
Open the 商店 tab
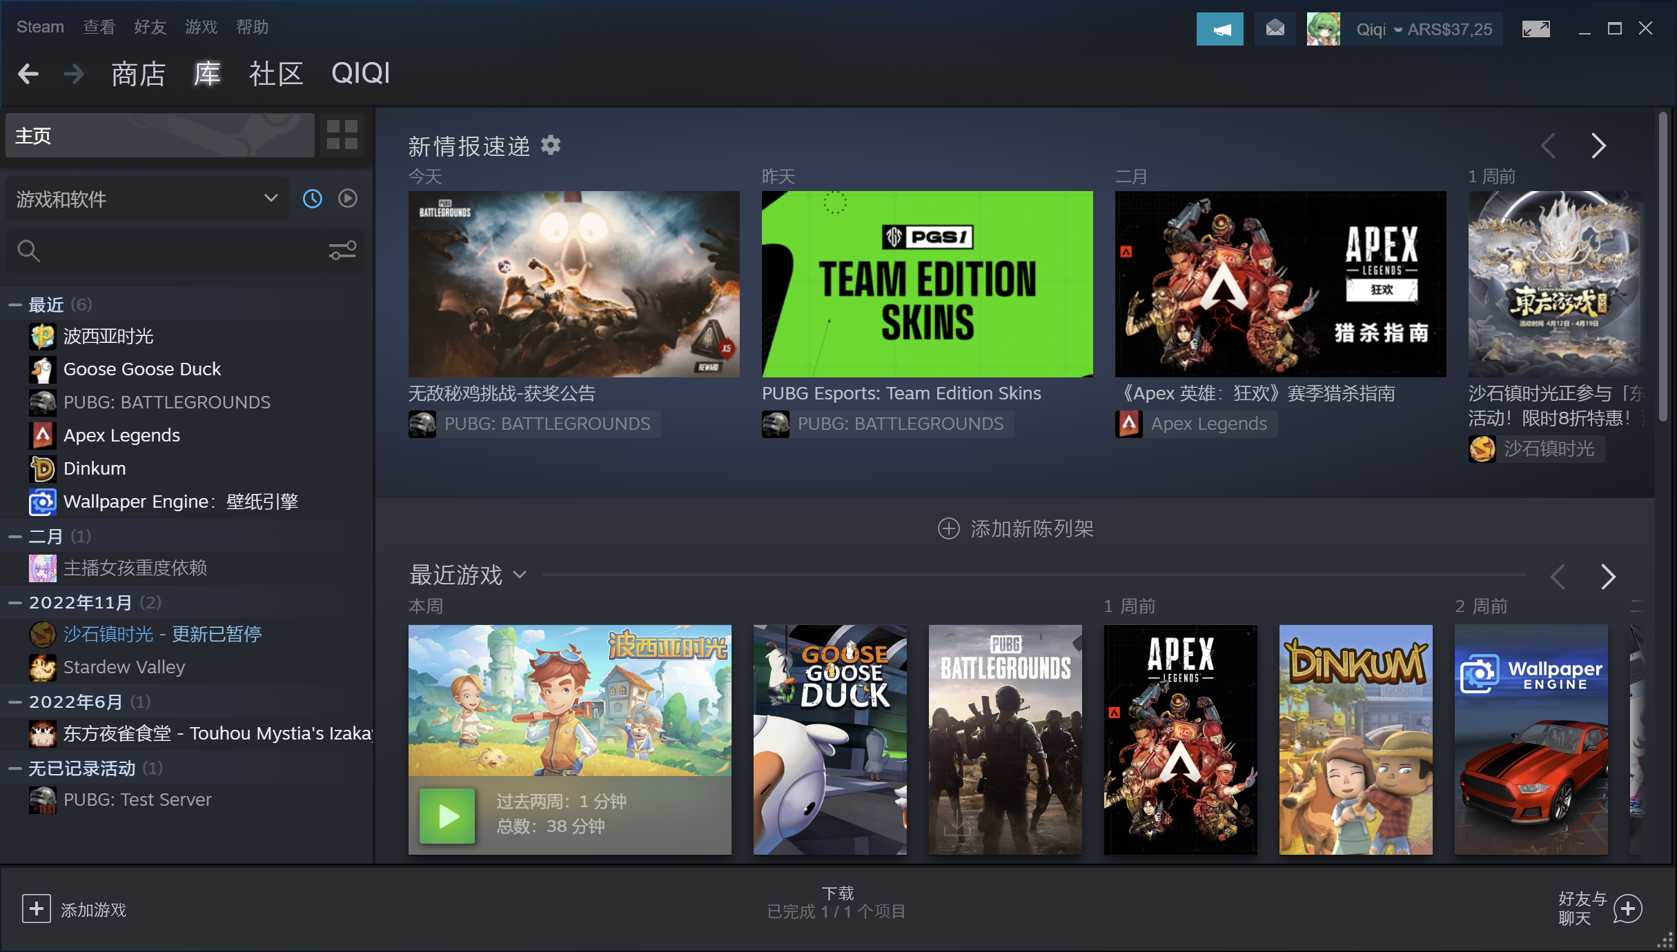click(137, 74)
